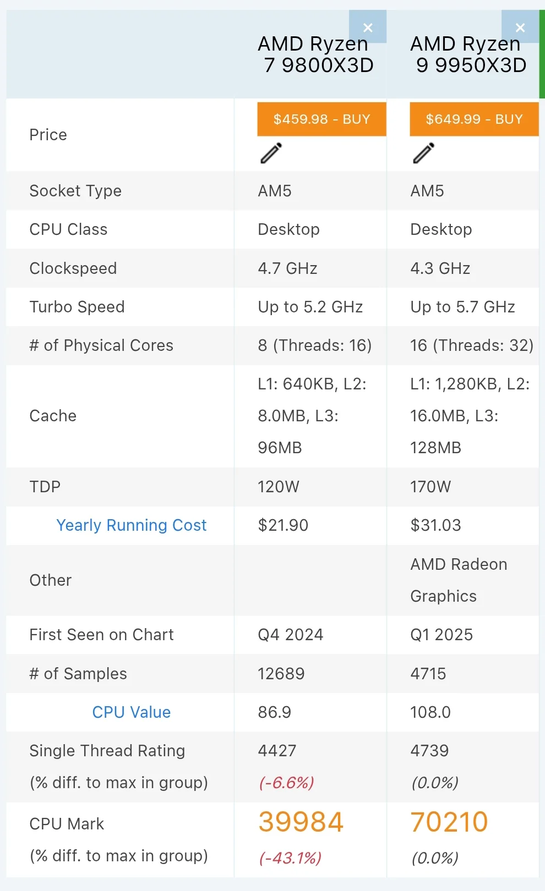Click the -43.1% CPU Mark difference
This screenshot has height=891, width=545.
[290, 858]
